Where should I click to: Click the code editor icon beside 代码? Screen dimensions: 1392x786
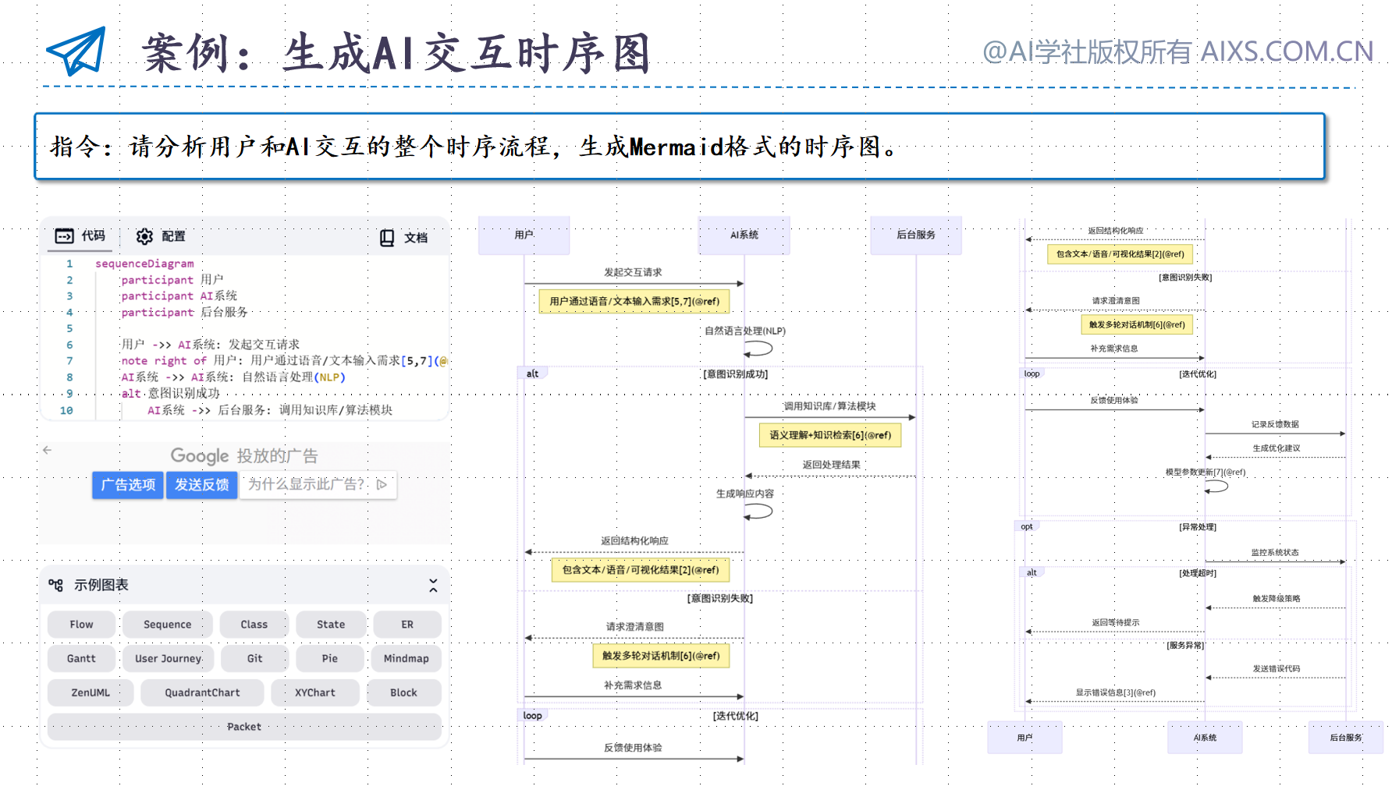65,235
